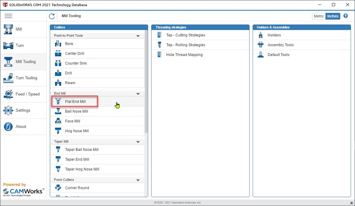This screenshot has height=206, width=355.
Task: Select Face Mill text
Action: pos(73,121)
